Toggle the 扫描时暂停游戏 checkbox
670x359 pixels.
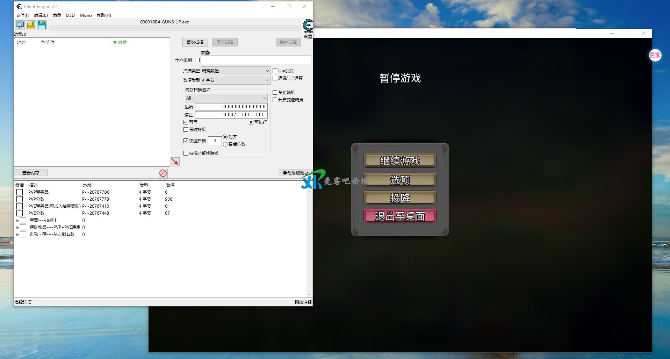(186, 153)
